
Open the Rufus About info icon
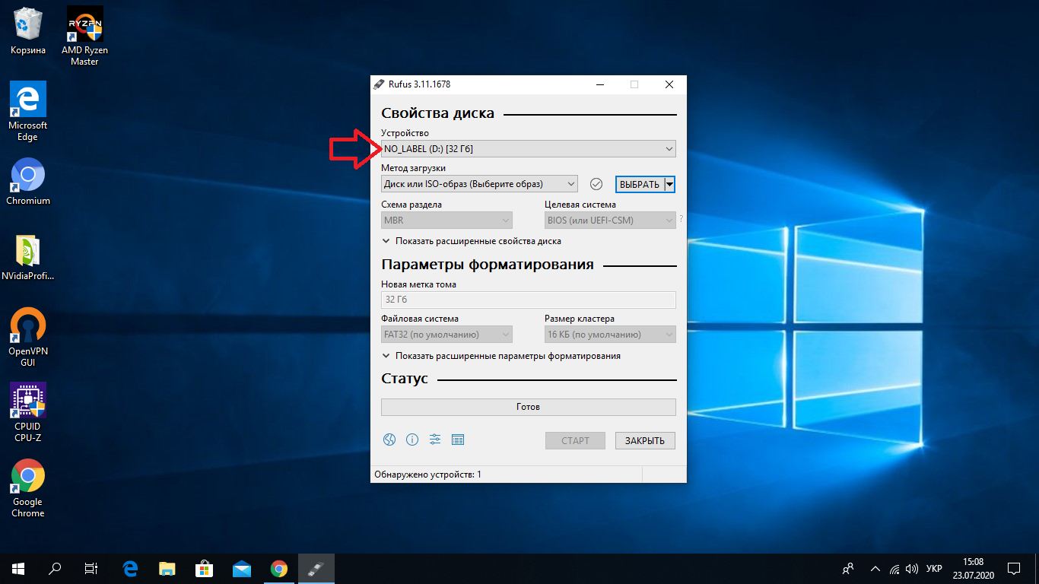(412, 440)
